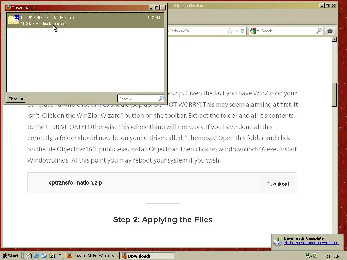
Task: Click the Google search magnifier icon
Action: (319, 31)
